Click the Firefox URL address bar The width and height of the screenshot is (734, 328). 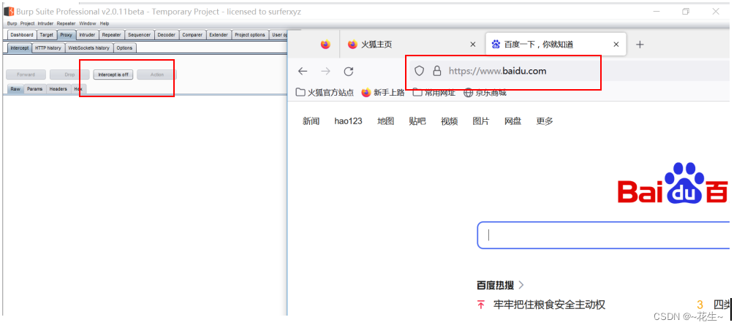571,71
